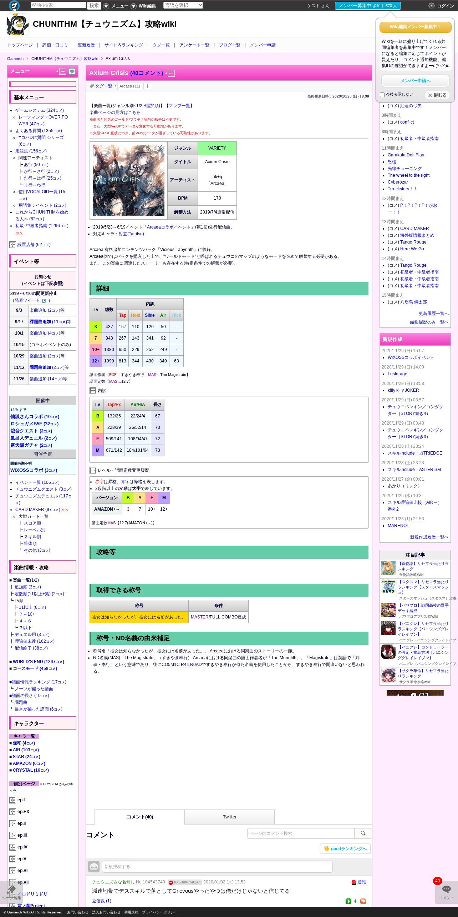Viewport: 458px width, 917px height.
Task: Click the collapse icon beside Axium Crisis title
Action: (x=171, y=74)
